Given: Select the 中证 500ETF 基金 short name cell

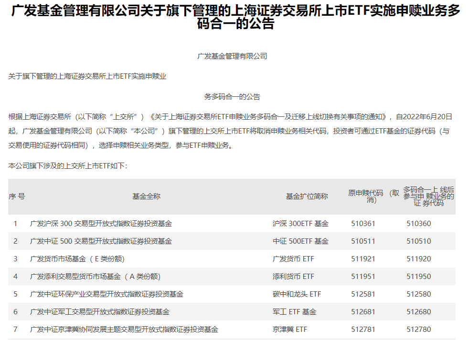Looking at the screenshot, I should pos(300,241).
